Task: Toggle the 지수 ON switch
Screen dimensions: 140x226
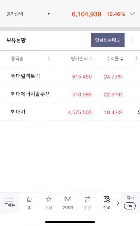Action: 130,206
